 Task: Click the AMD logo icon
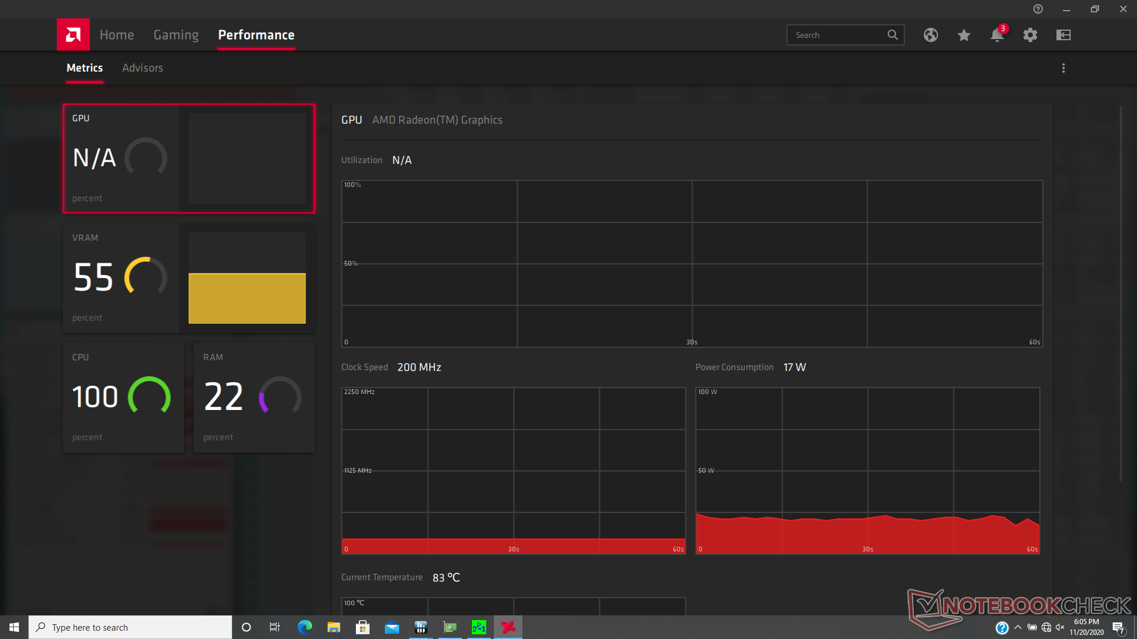(73, 35)
